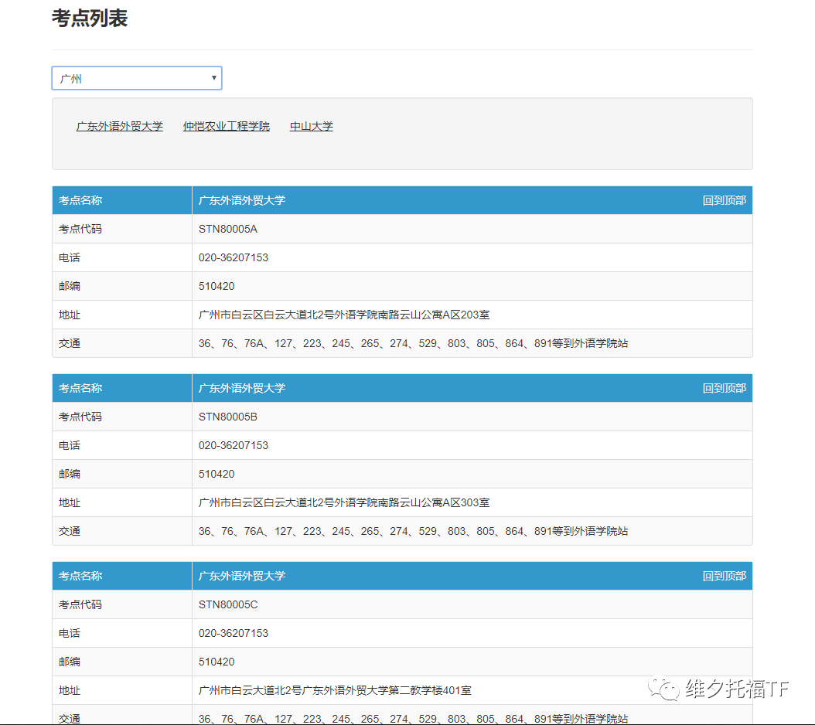Click the phone number in the STN80005B table
Viewport: 815px width, 725px height.
tap(234, 445)
